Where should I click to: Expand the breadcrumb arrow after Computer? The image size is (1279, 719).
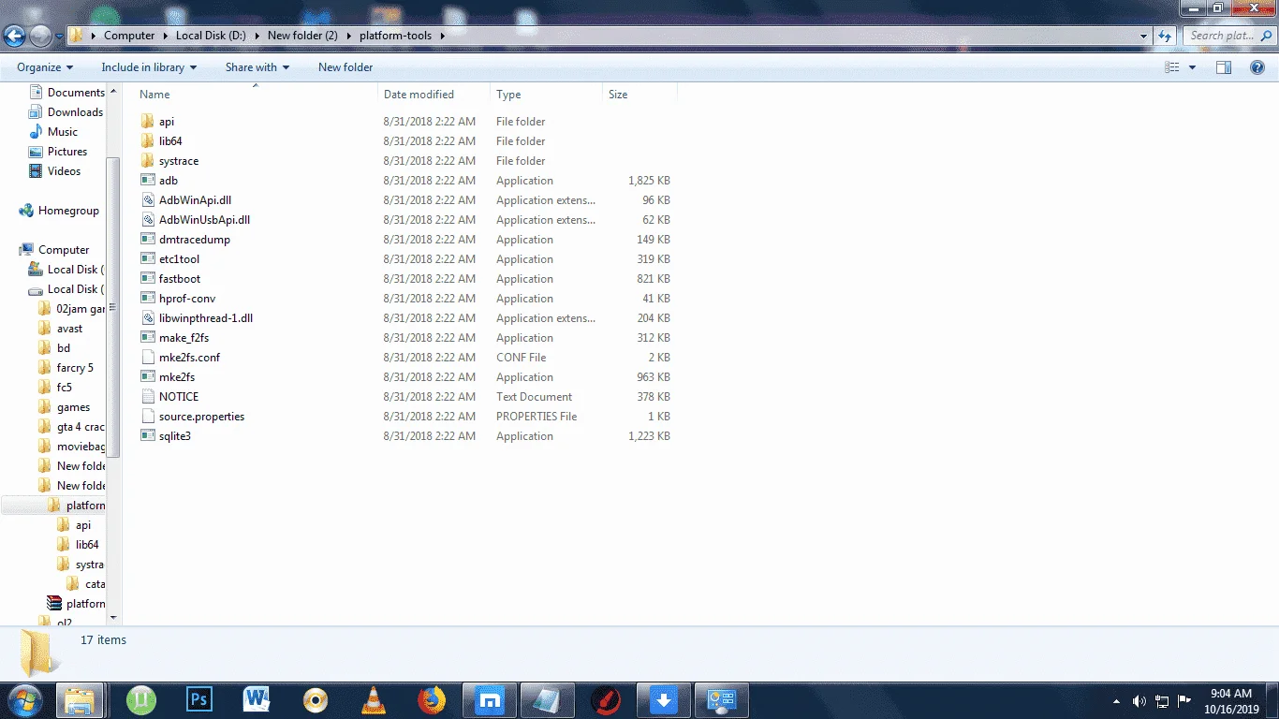[x=166, y=36]
